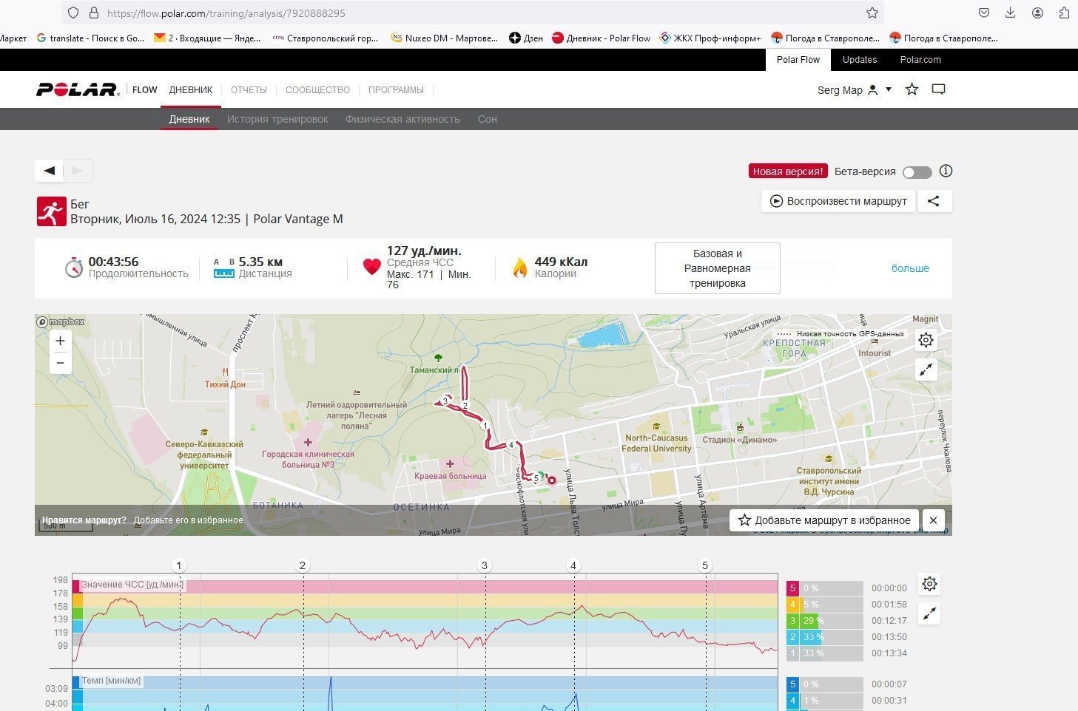Expand details with the больше link

point(910,268)
